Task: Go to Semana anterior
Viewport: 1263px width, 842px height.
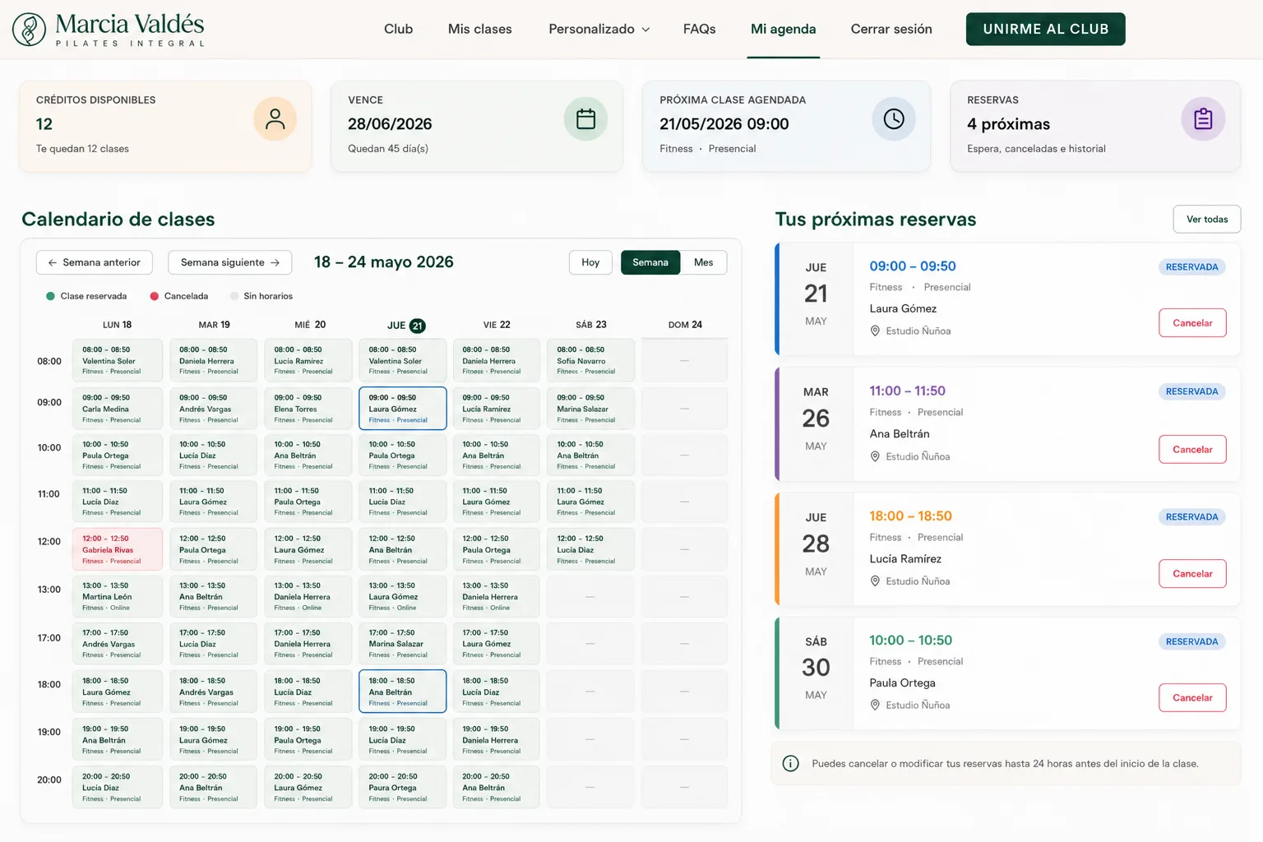Action: pyautogui.click(x=95, y=262)
